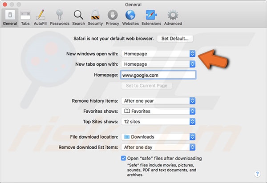
Task: Select the General preferences tab
Action: coord(9,17)
